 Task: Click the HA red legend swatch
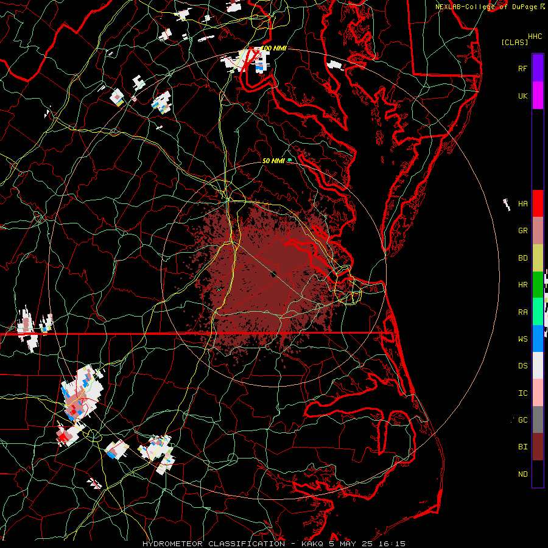point(538,203)
